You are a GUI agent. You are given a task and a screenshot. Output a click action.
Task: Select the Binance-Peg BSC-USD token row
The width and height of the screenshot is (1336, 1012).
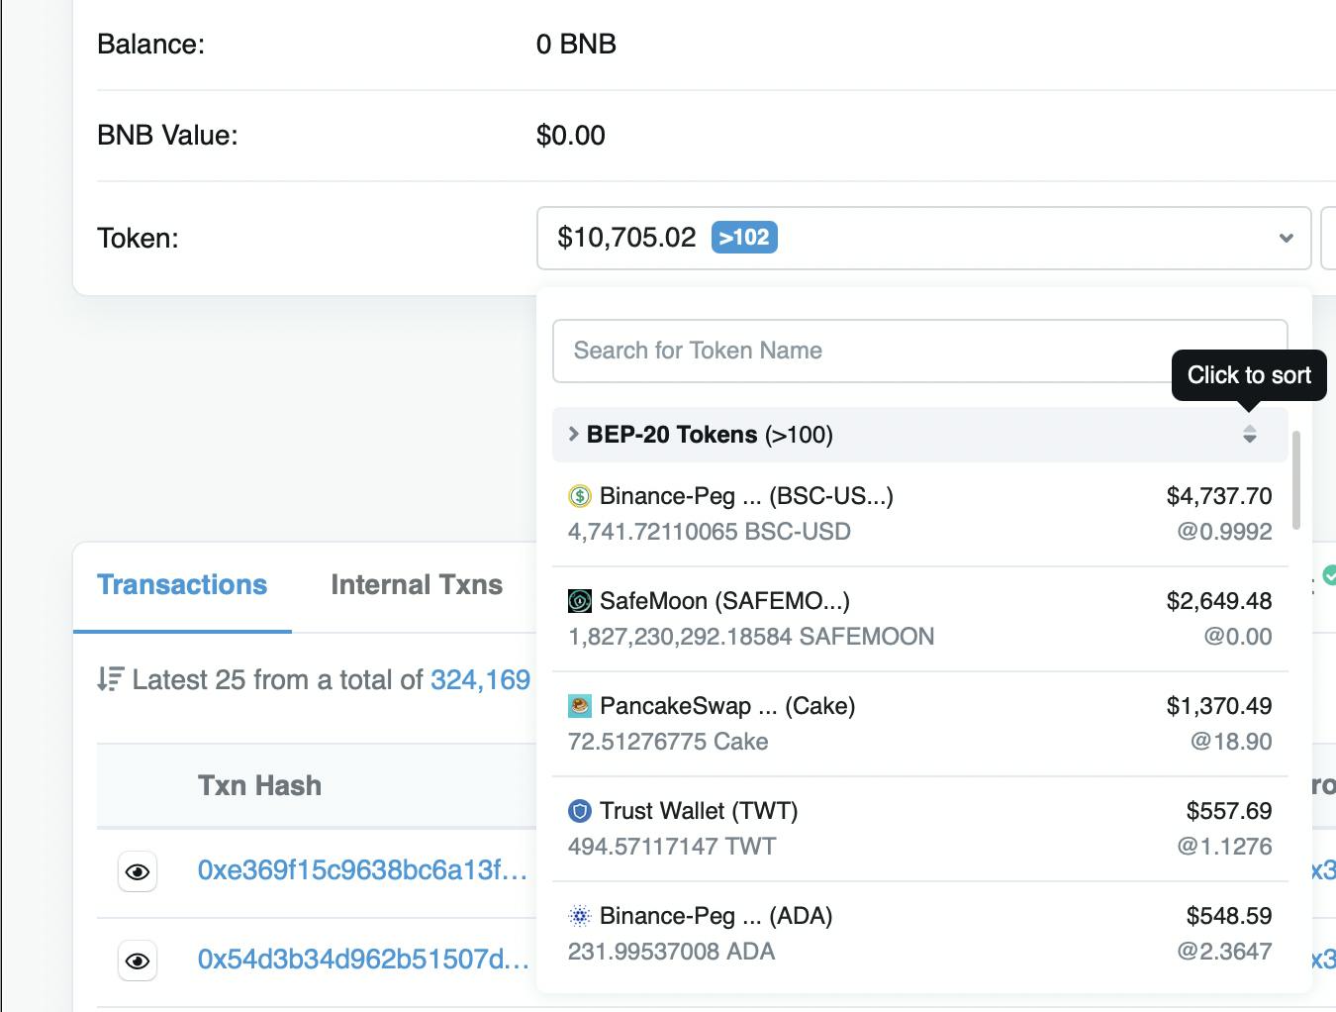919,514
